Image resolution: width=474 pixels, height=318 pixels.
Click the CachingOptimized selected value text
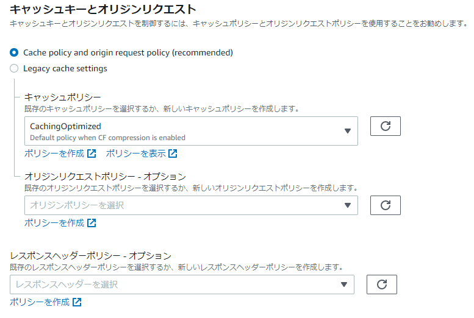[x=65, y=127]
